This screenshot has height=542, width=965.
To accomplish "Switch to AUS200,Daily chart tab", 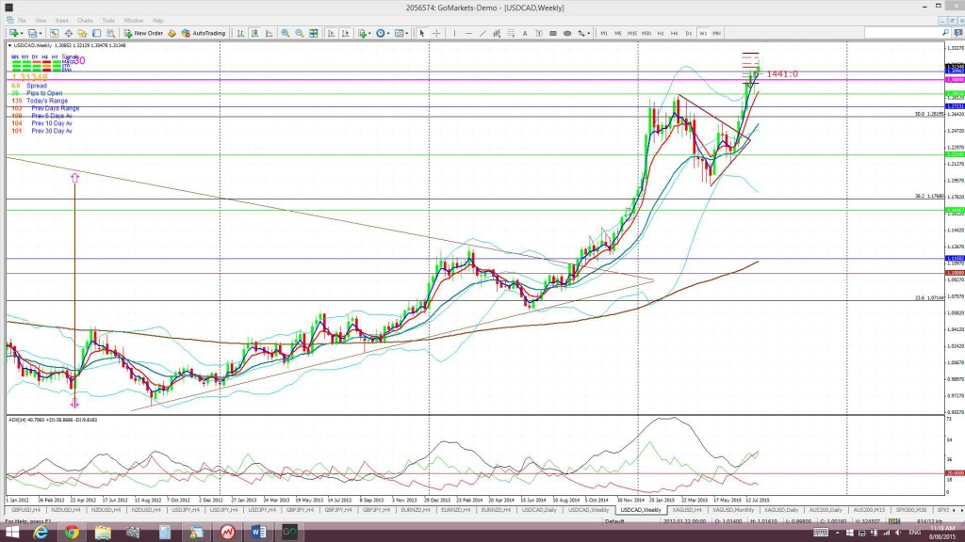I will pyautogui.click(x=826, y=510).
